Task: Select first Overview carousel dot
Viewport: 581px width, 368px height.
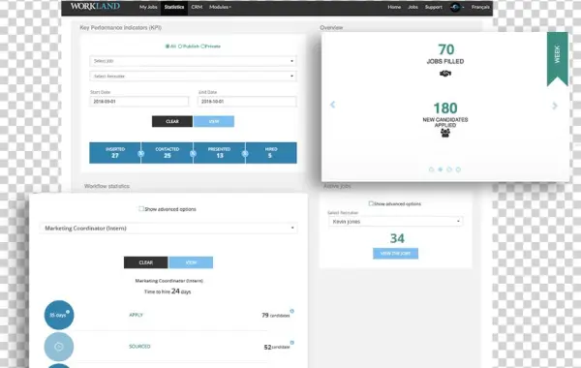Action: tap(431, 169)
